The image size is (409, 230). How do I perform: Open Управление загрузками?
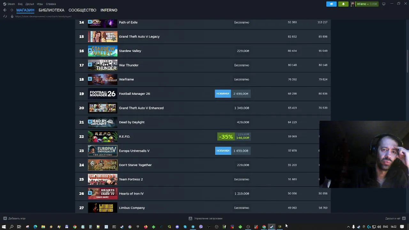click(208, 218)
